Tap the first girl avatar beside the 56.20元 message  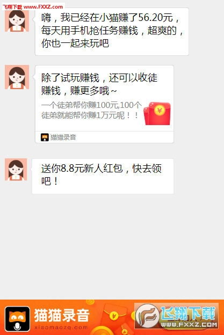[17, 21]
